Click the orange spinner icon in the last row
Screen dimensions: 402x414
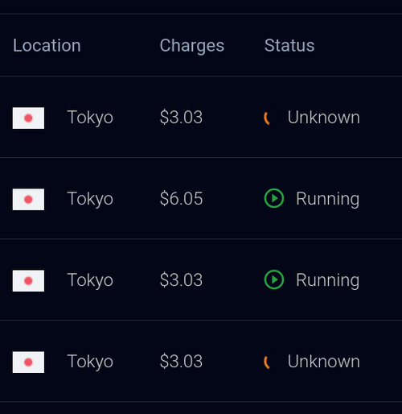point(271,362)
